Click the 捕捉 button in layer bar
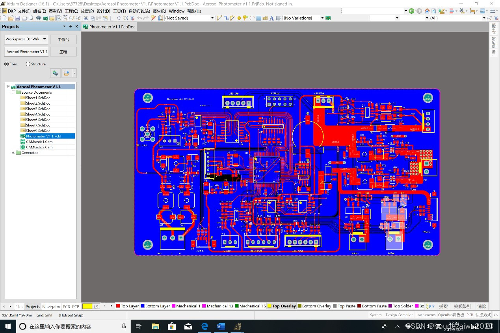This screenshot has width=500, height=333. pos(444,306)
